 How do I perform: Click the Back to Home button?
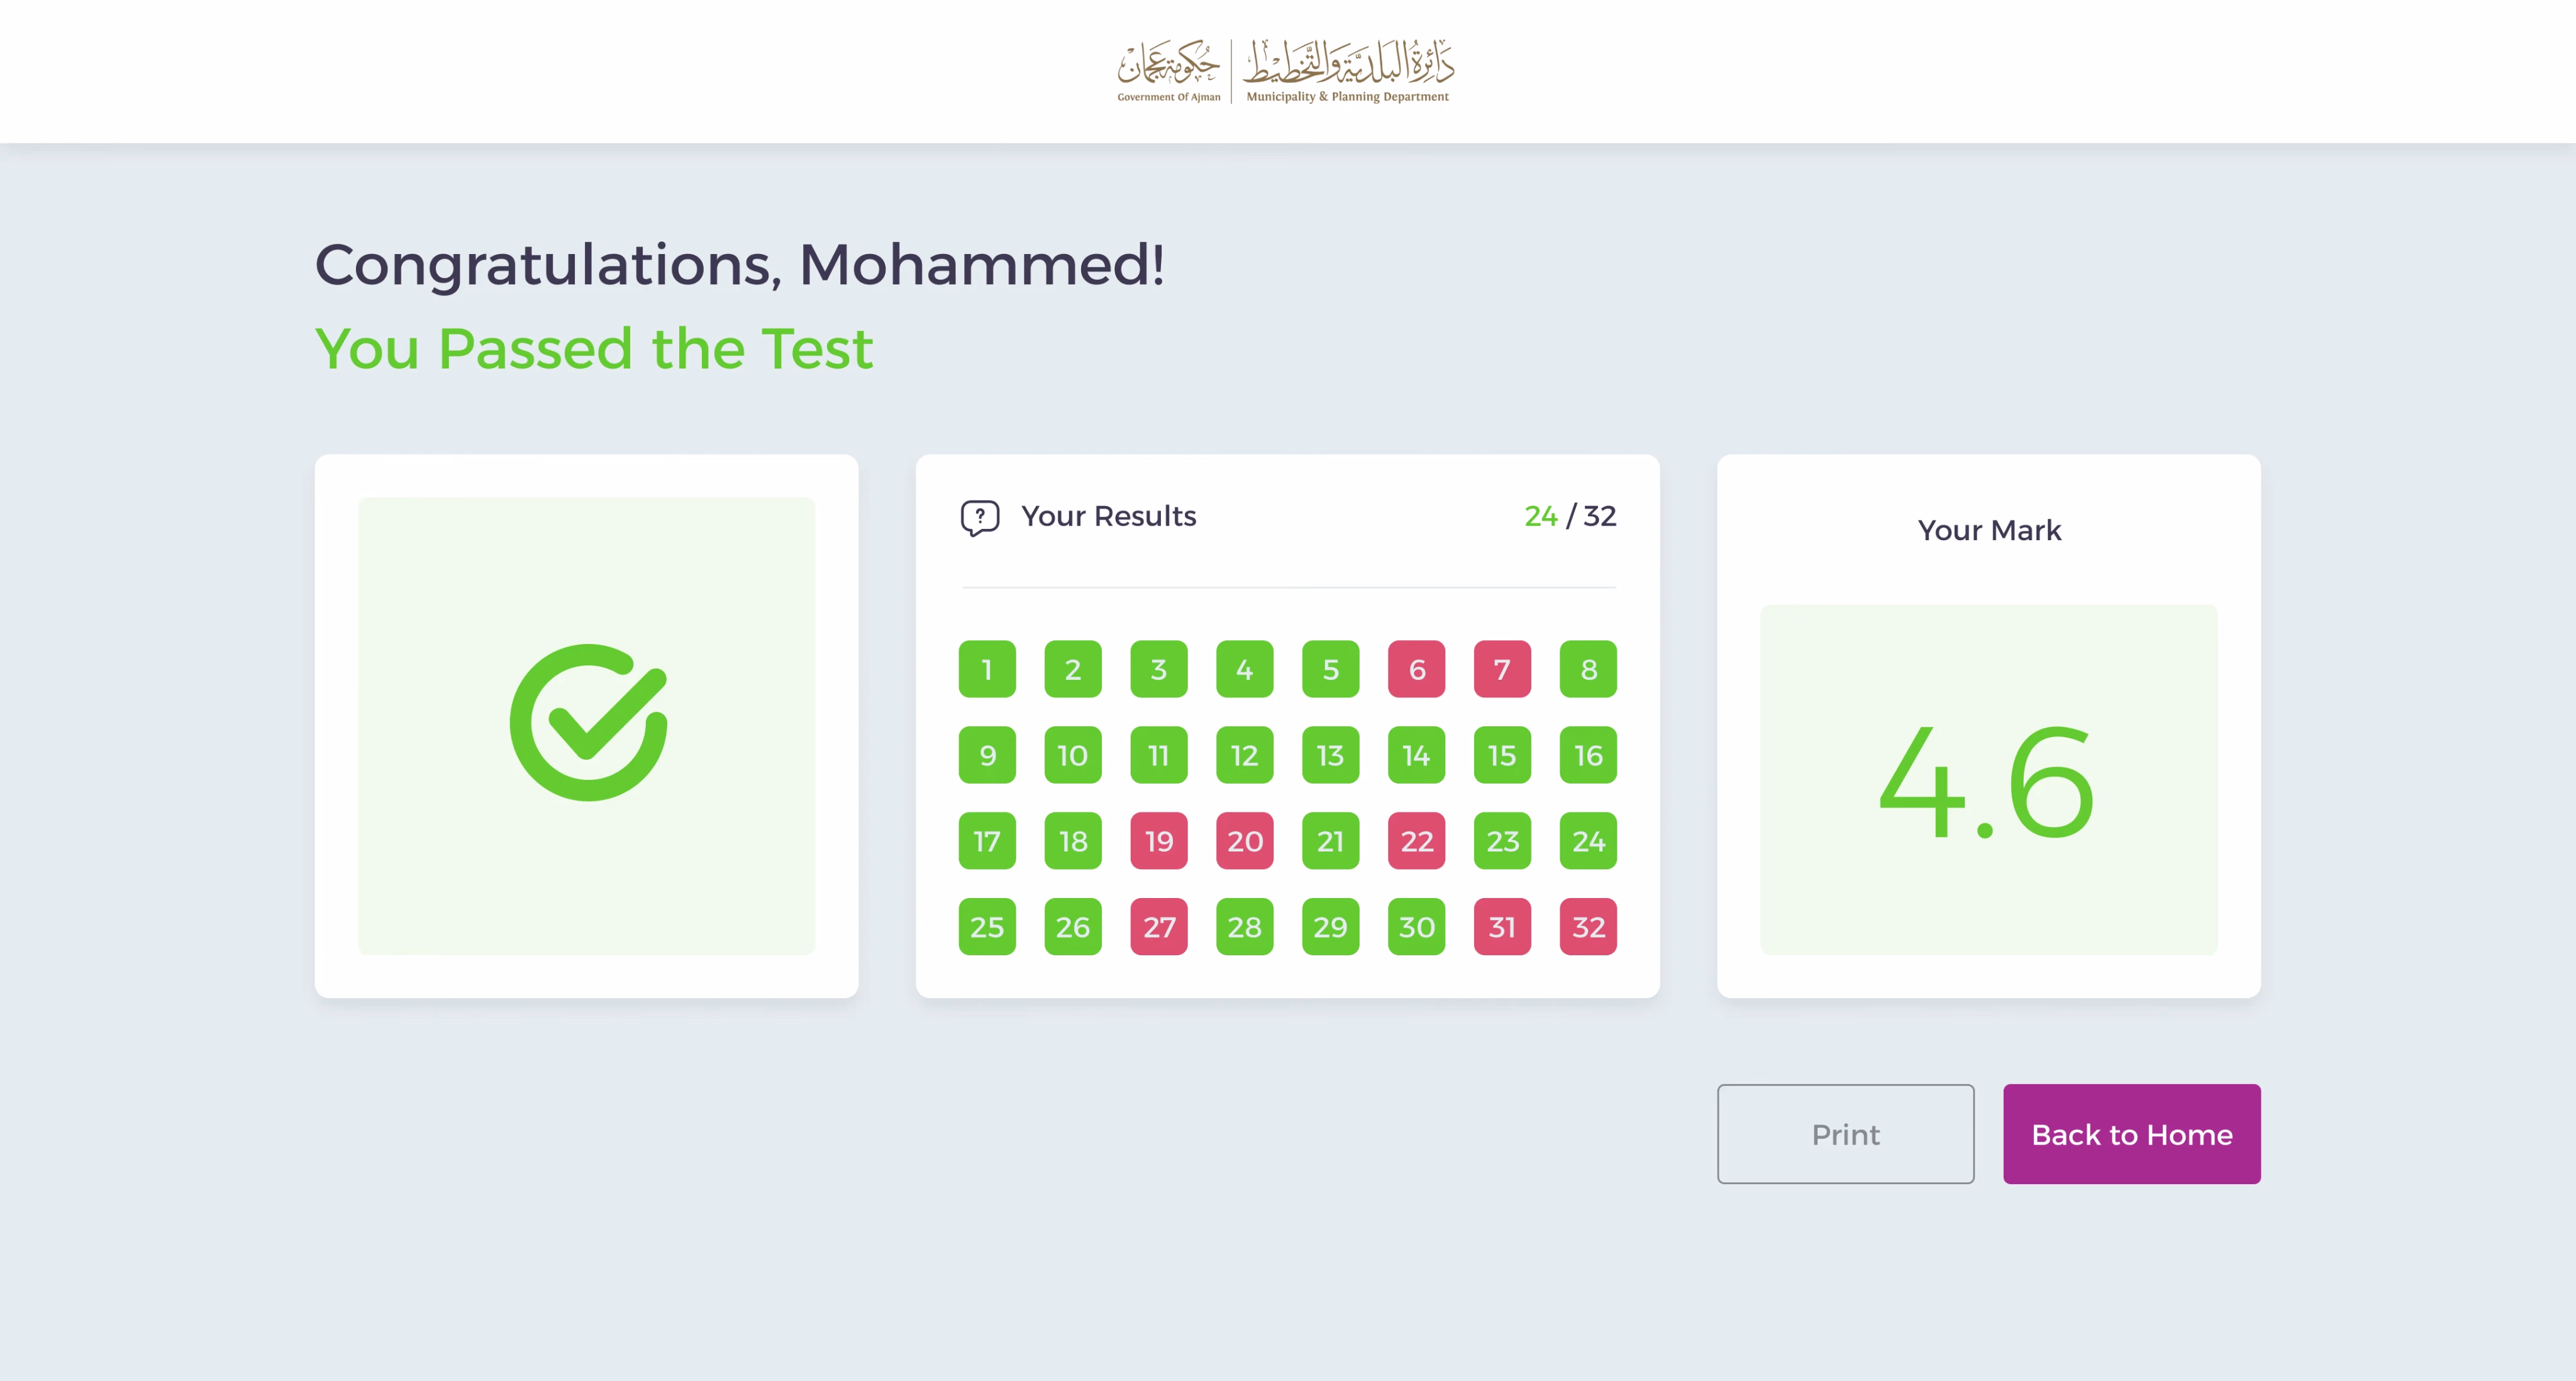tap(2131, 1134)
